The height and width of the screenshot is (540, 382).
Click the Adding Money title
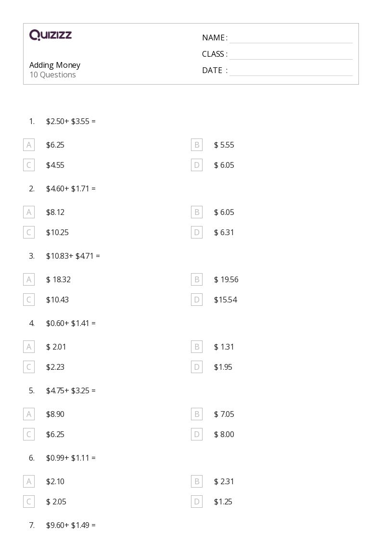point(55,65)
